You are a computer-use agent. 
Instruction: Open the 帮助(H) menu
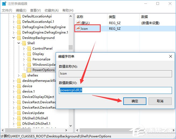(68, 10)
